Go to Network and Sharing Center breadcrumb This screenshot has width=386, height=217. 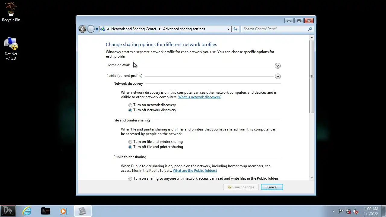tap(134, 29)
